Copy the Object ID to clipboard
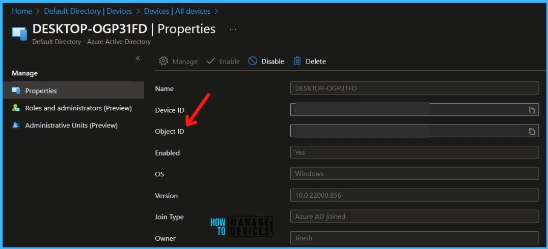Screen dimensions: 548x249 [532, 131]
